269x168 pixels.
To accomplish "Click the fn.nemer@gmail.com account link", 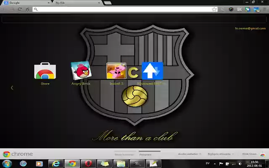I will click(x=250, y=29).
